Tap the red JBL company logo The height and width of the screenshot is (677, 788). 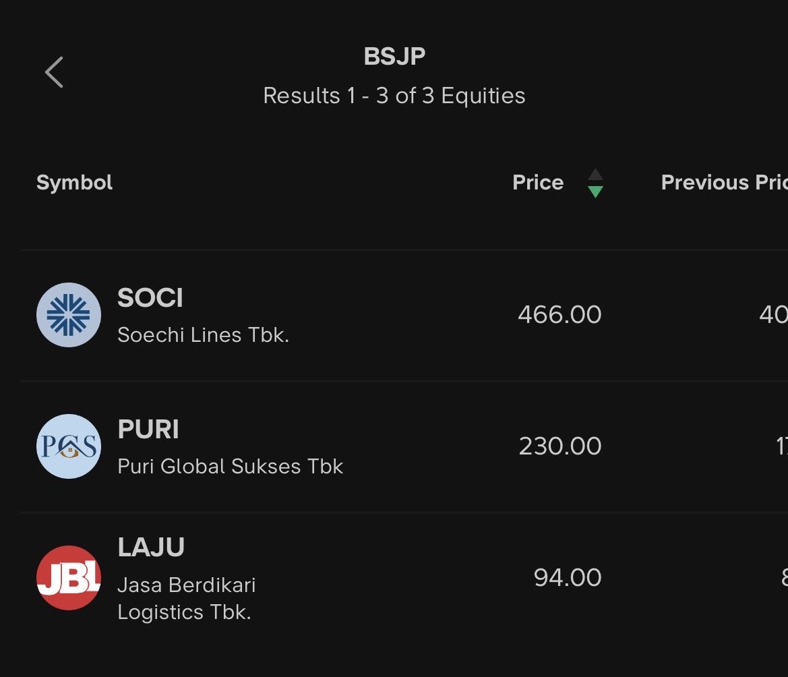pos(69,578)
